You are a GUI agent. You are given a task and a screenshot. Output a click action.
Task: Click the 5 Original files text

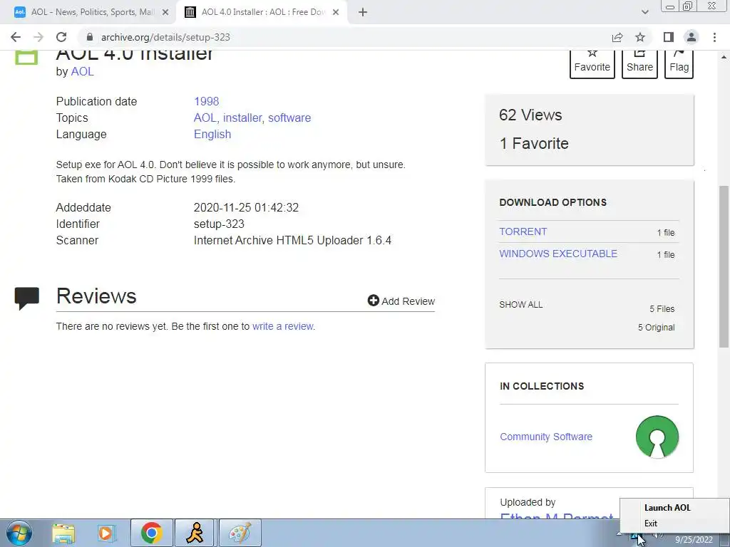tap(656, 328)
